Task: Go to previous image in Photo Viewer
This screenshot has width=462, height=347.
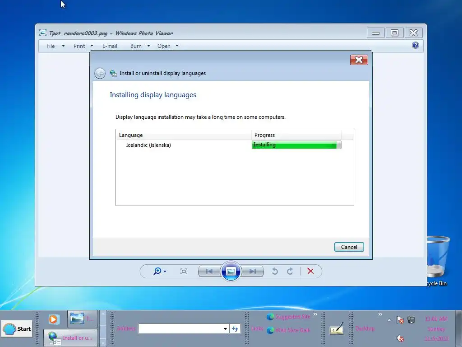Action: 209,271
